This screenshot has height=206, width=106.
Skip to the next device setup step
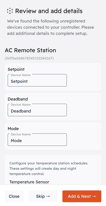(43, 196)
